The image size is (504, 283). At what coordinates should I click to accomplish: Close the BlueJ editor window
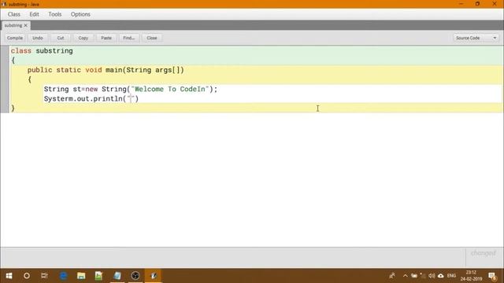tap(495, 4)
